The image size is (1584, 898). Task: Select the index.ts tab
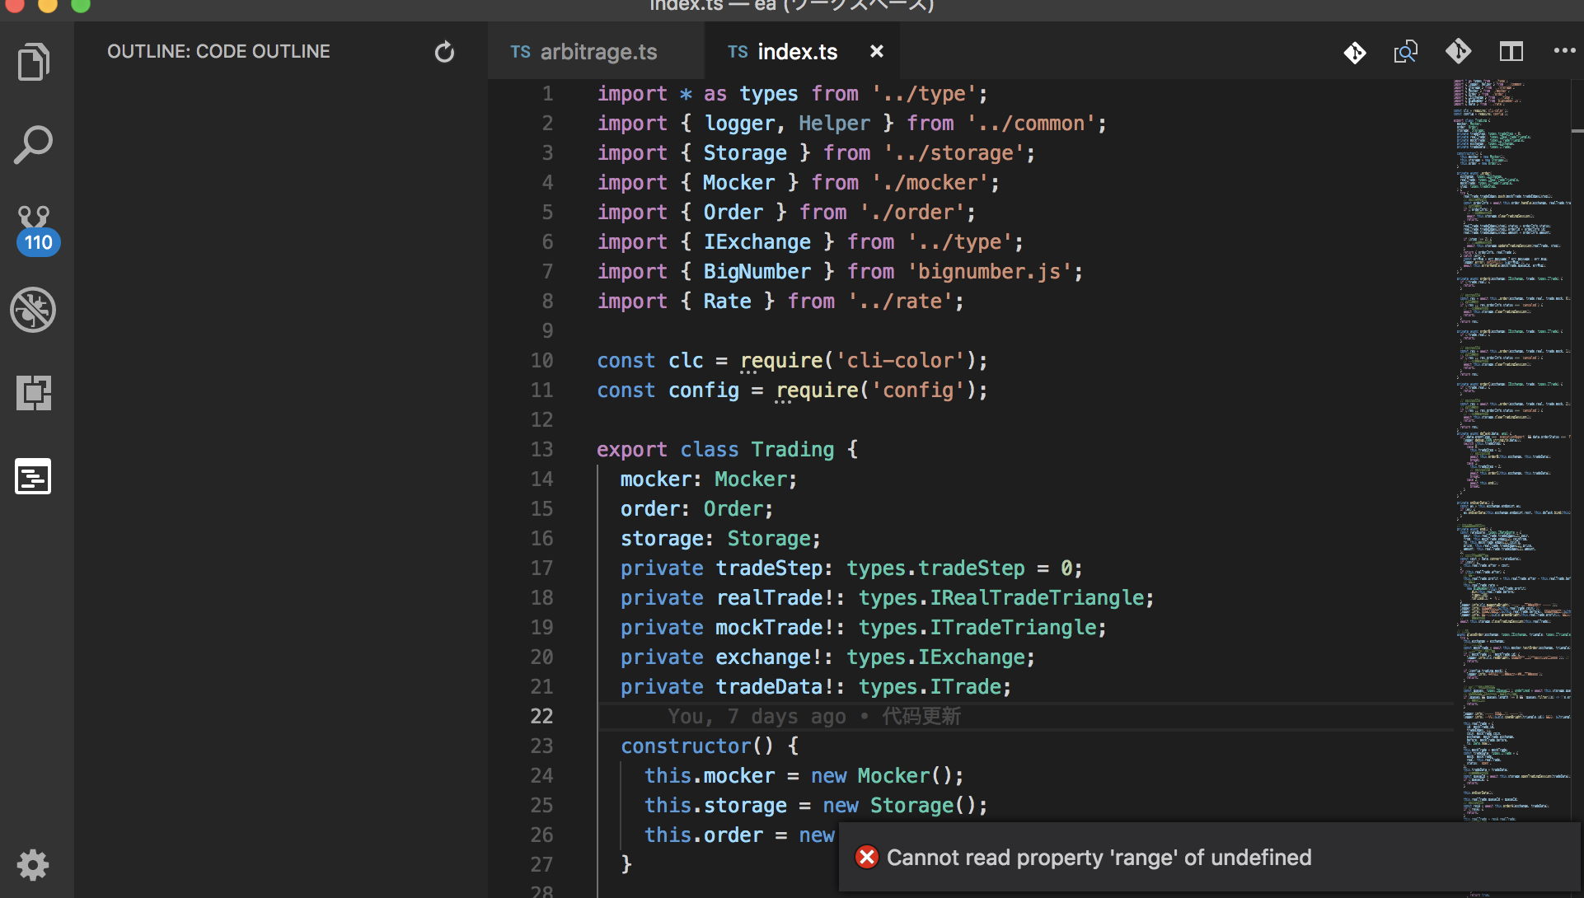click(796, 52)
